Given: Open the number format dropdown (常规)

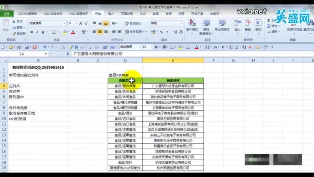Looking at the screenshot, I should tap(181, 23).
